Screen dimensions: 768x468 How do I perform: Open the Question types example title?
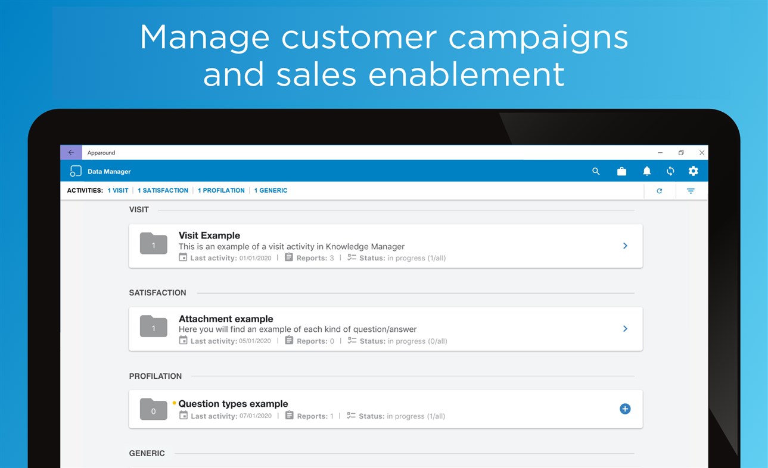(x=233, y=404)
